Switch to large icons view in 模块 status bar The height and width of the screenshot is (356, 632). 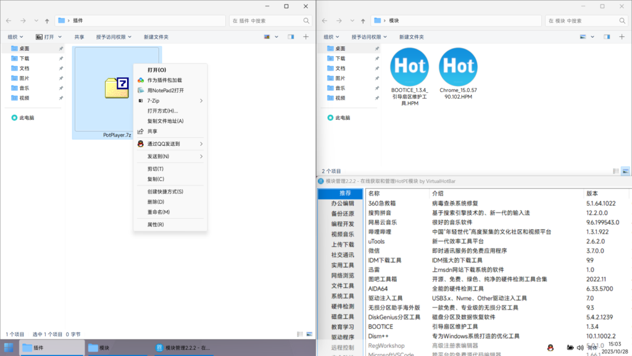[x=626, y=171]
